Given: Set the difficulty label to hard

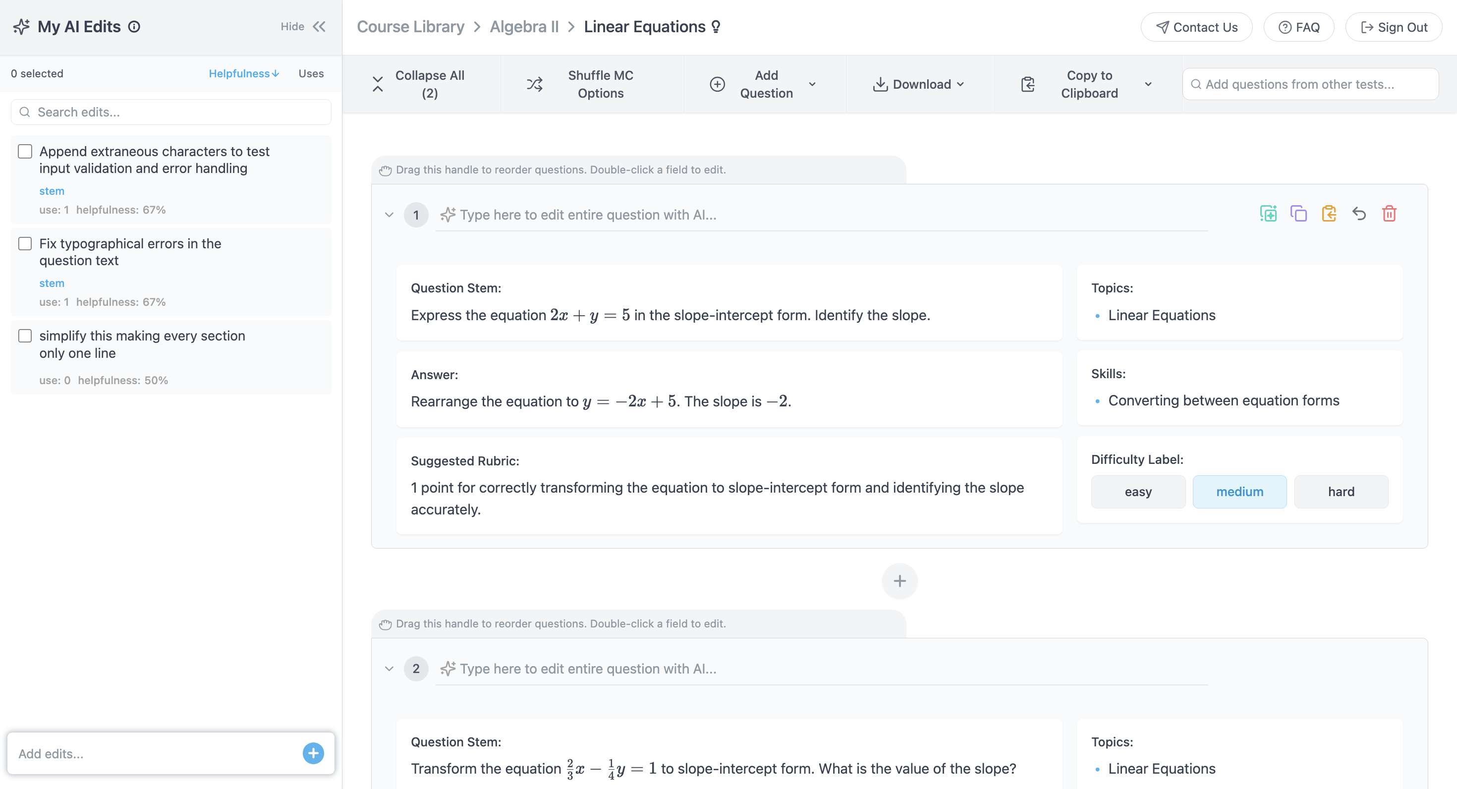Looking at the screenshot, I should (x=1341, y=492).
